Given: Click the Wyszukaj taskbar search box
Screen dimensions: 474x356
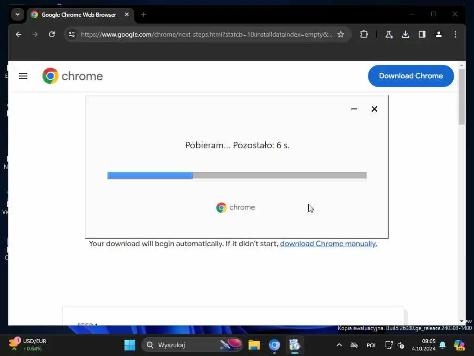Looking at the screenshot, I should click(x=192, y=345).
